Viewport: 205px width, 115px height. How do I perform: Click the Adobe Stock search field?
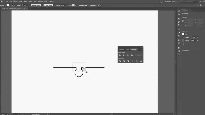[x=189, y=2]
